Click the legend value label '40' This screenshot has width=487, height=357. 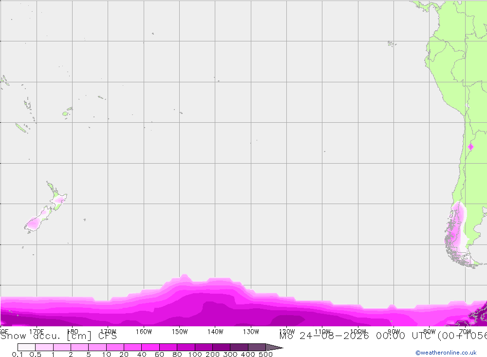coord(142,355)
